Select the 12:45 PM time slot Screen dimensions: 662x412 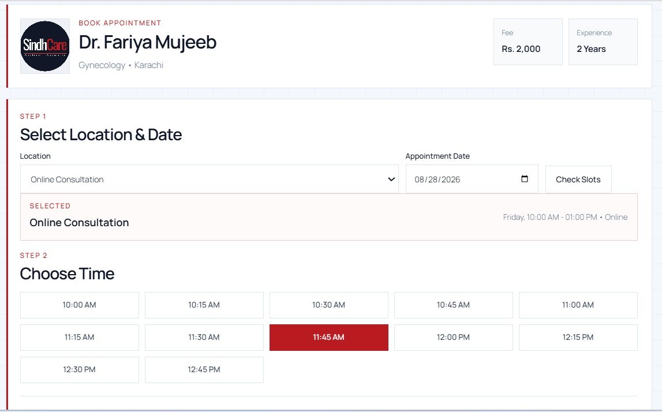point(204,370)
